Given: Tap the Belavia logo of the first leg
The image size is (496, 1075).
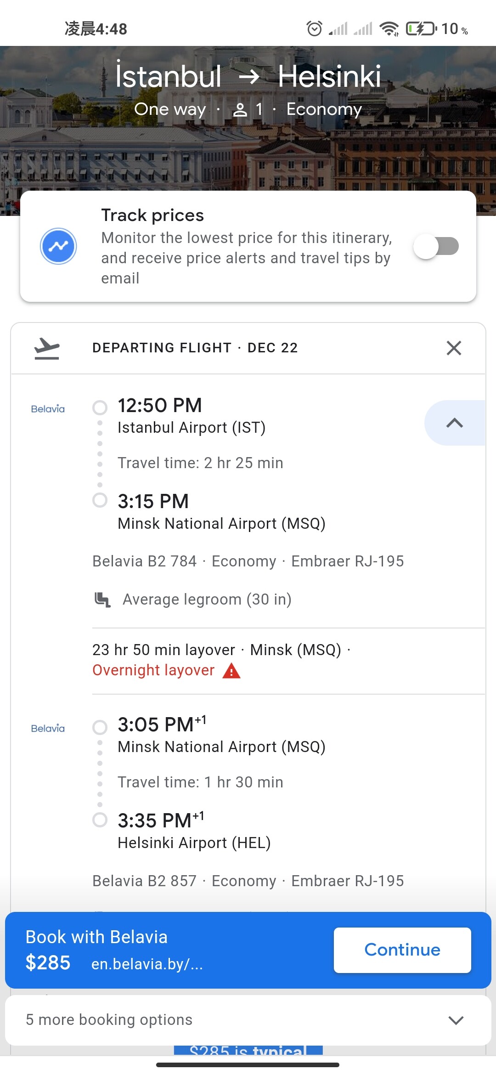Looking at the screenshot, I should click(48, 409).
